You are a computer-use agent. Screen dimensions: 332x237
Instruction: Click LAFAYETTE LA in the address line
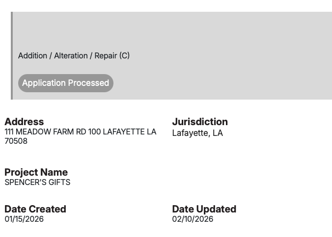coord(130,132)
